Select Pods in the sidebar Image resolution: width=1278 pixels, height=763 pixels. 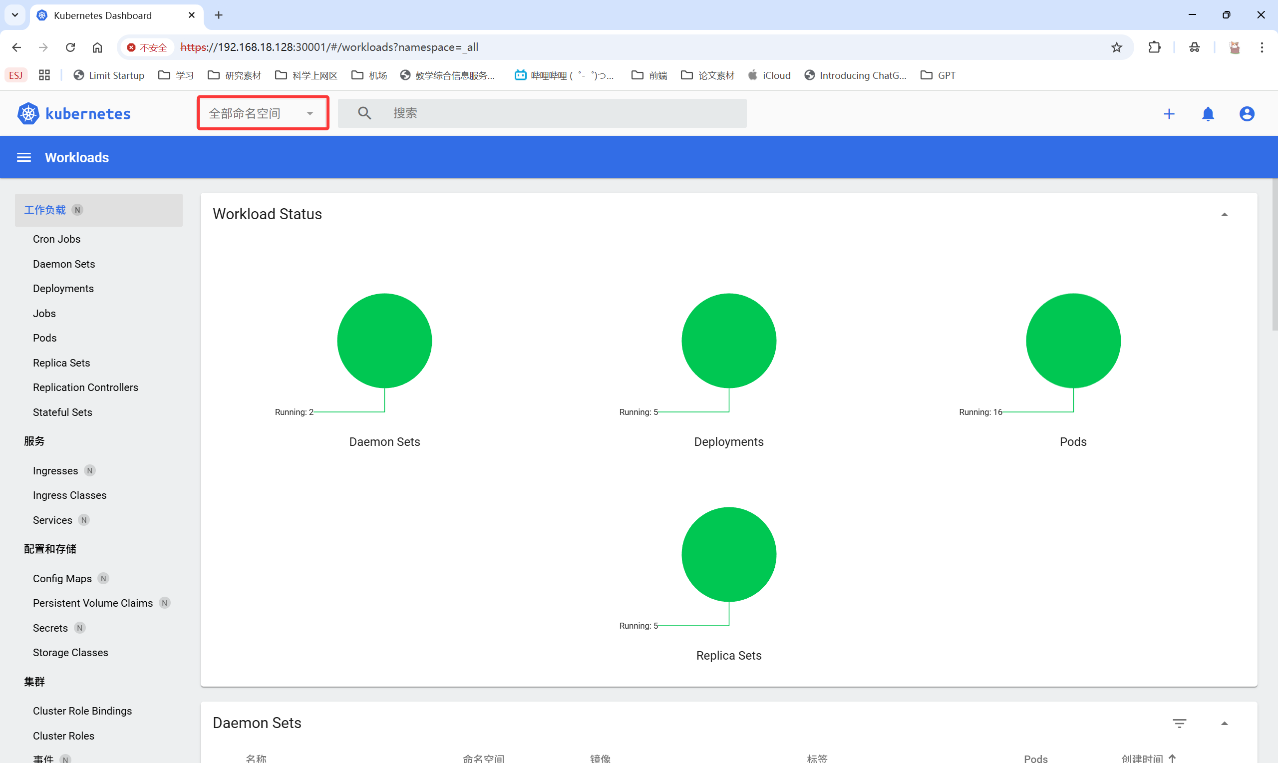[45, 338]
